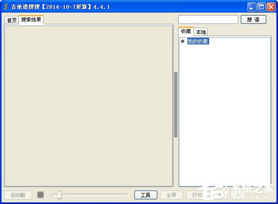Click the bottom slider handle
This screenshot has height=204, width=278.
[x=59, y=195]
